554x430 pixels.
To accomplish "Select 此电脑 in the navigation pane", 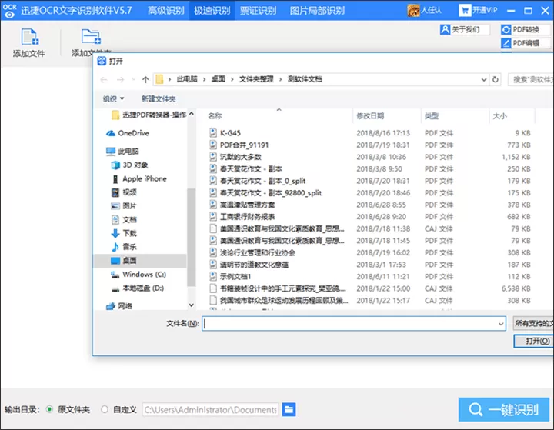I will pos(122,152).
